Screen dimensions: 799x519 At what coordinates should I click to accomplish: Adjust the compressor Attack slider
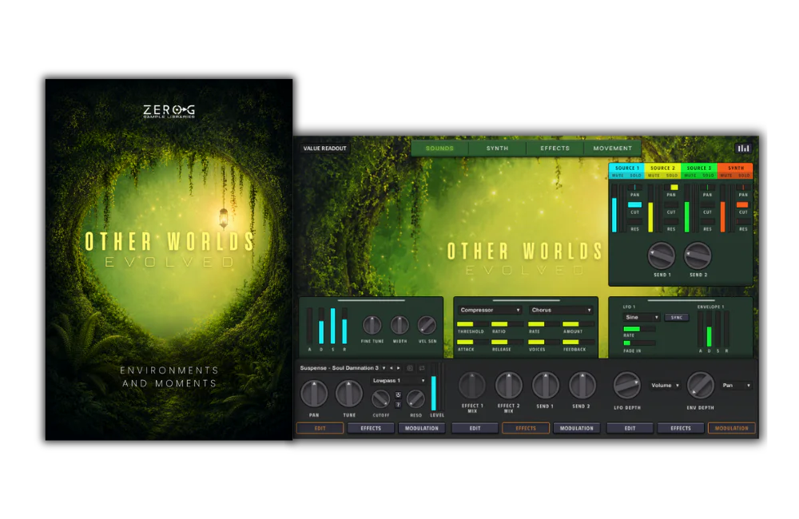click(x=472, y=342)
